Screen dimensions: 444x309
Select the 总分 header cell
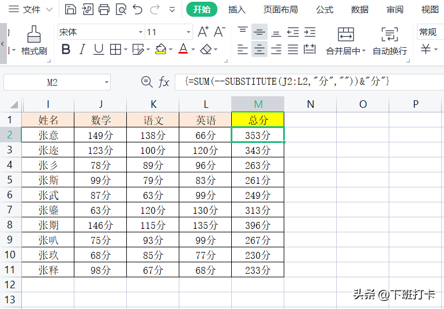click(258, 120)
